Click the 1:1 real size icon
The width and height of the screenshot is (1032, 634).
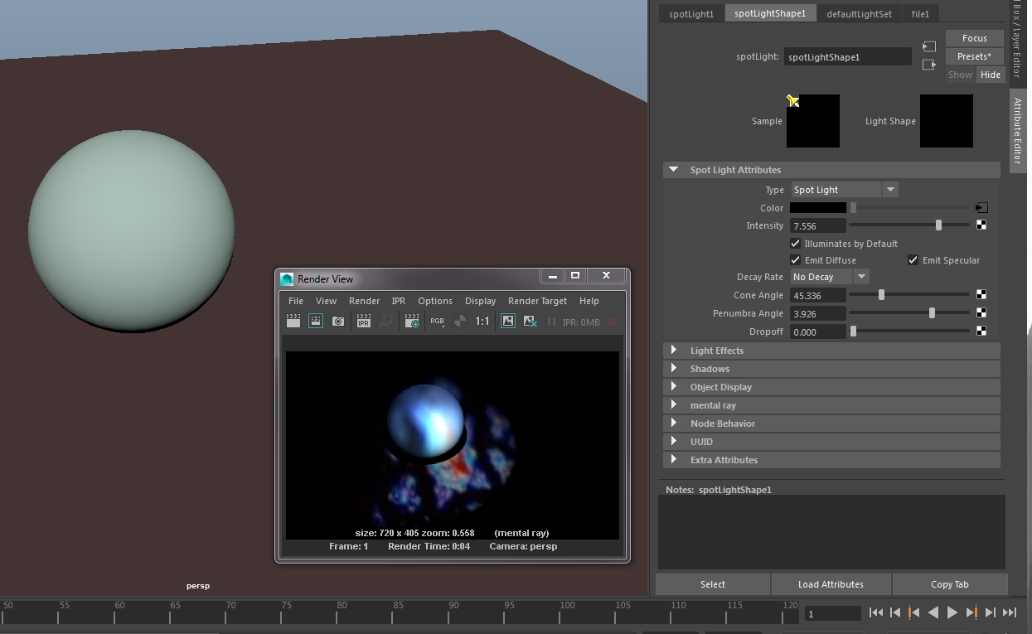tap(482, 322)
